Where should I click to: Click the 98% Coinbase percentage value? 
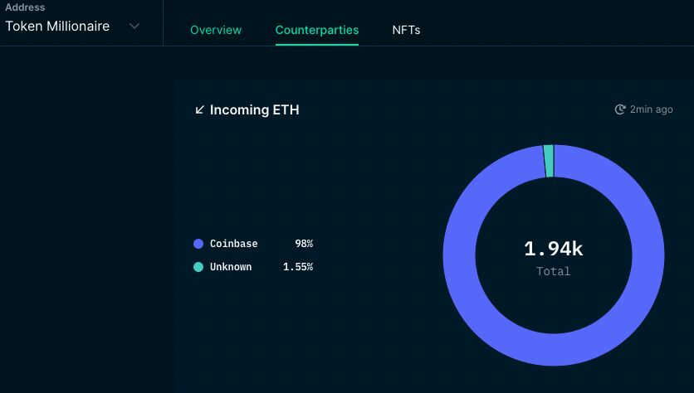coord(304,244)
